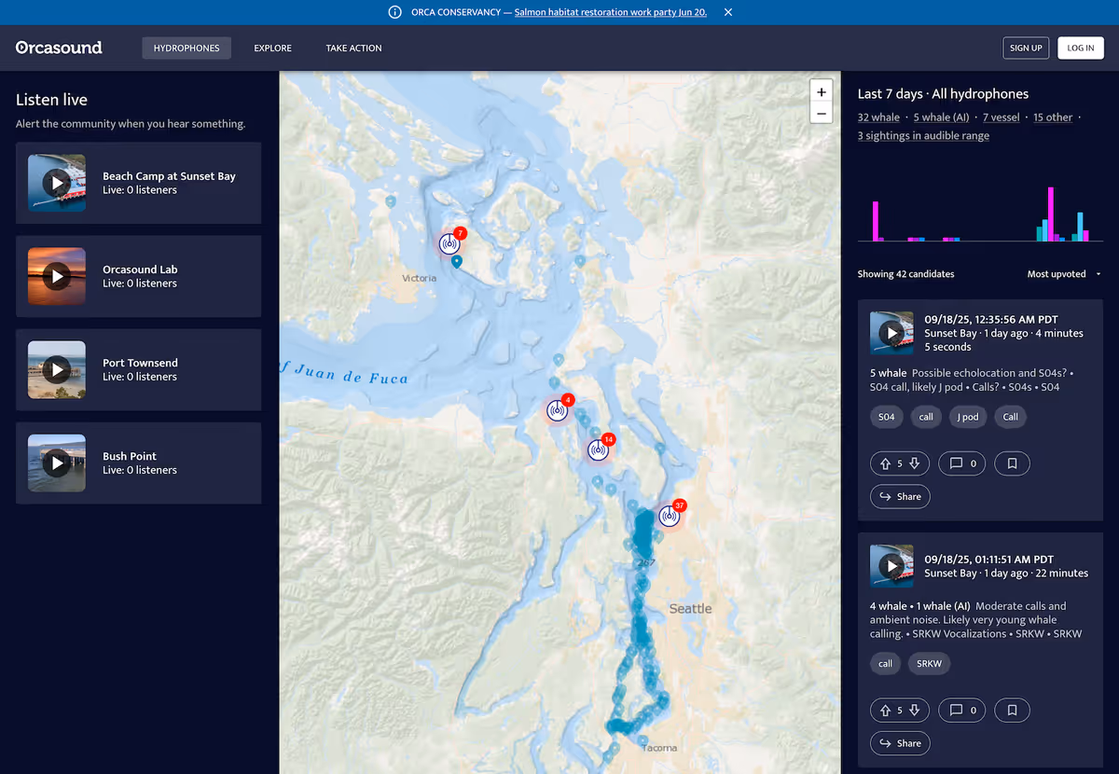Viewport: 1119px width, 774px height.
Task: Play the Orcasound Lab live stream
Action: point(57,276)
